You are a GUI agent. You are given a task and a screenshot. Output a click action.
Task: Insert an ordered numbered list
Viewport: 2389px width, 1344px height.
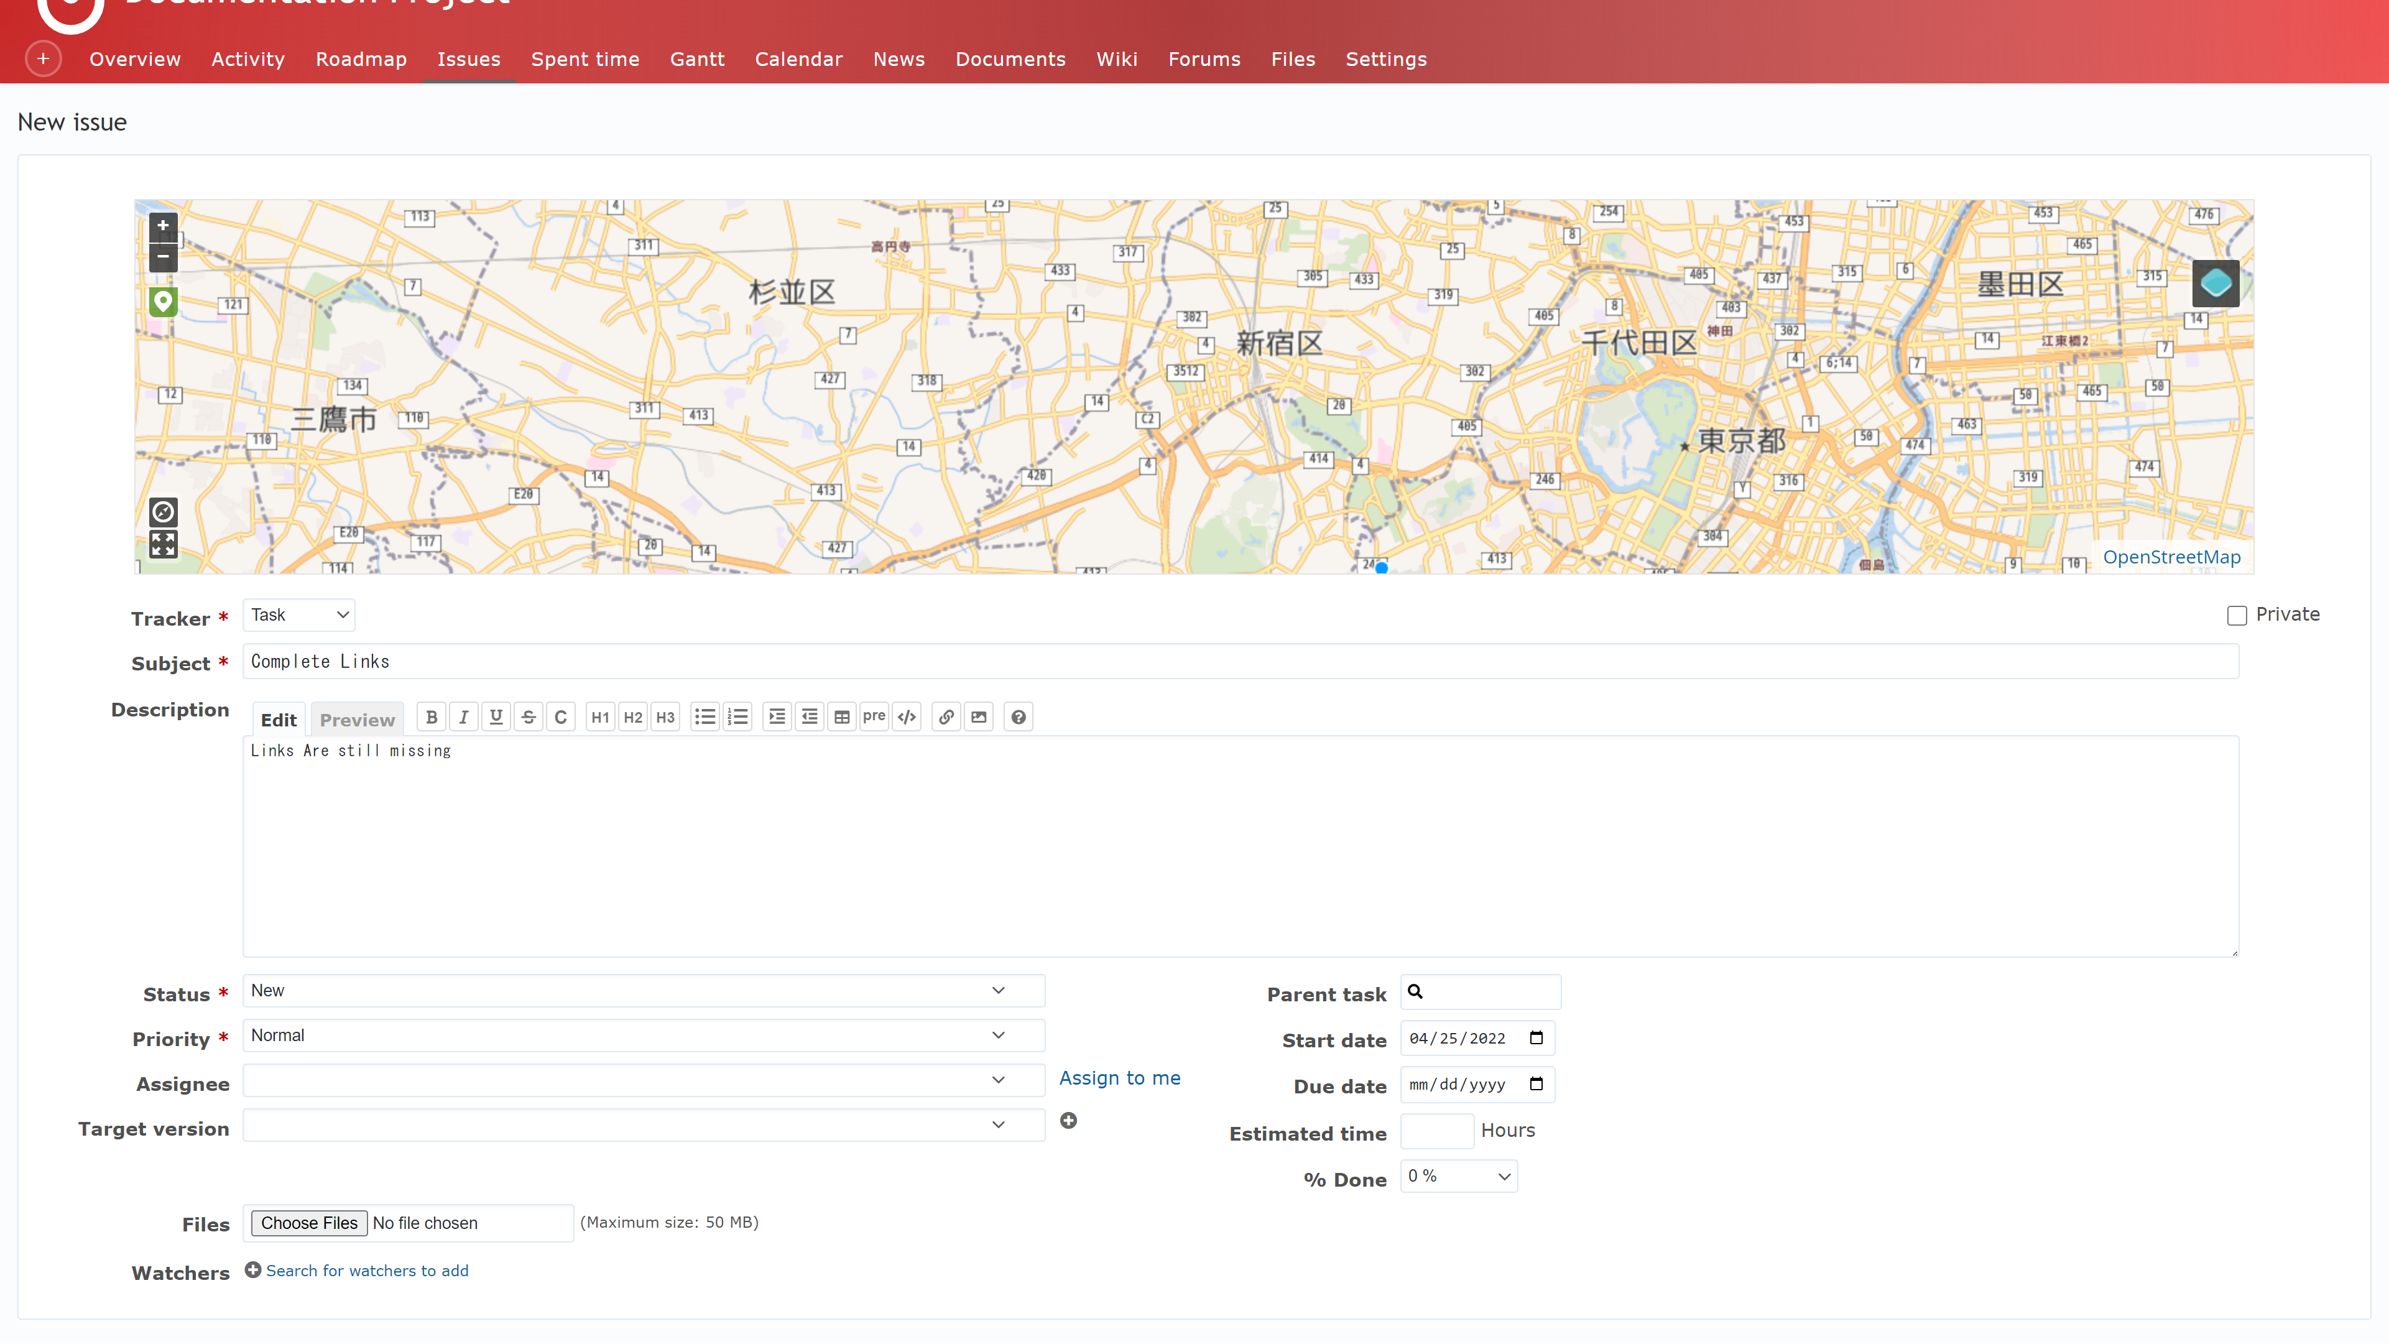pos(738,717)
